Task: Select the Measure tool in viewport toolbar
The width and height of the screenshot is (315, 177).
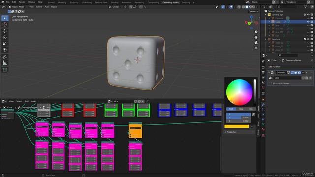Action: click(x=5, y=63)
